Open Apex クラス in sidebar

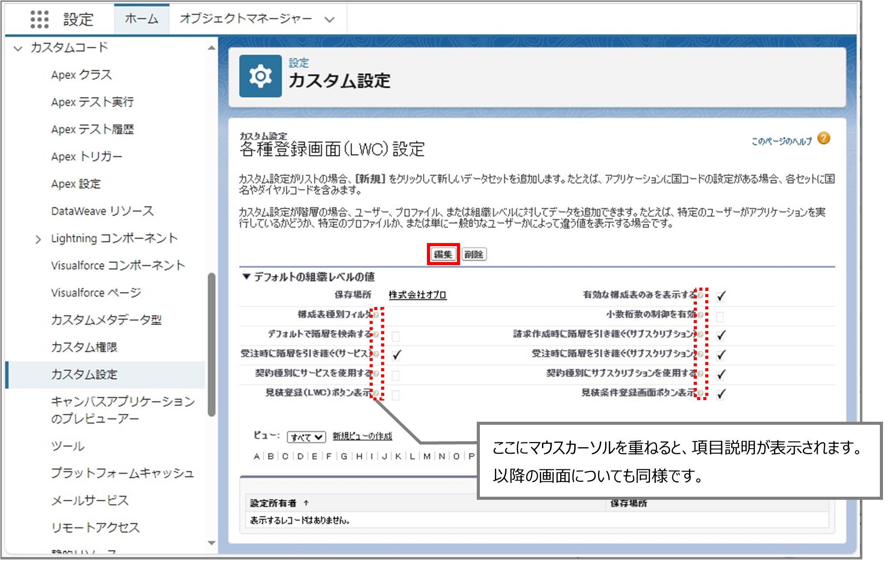82,75
